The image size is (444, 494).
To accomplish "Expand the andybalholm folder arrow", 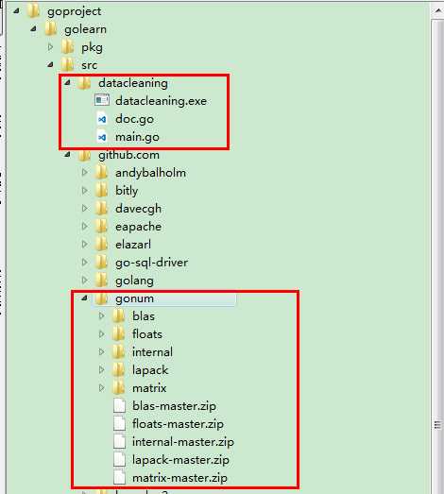I will [x=84, y=172].
